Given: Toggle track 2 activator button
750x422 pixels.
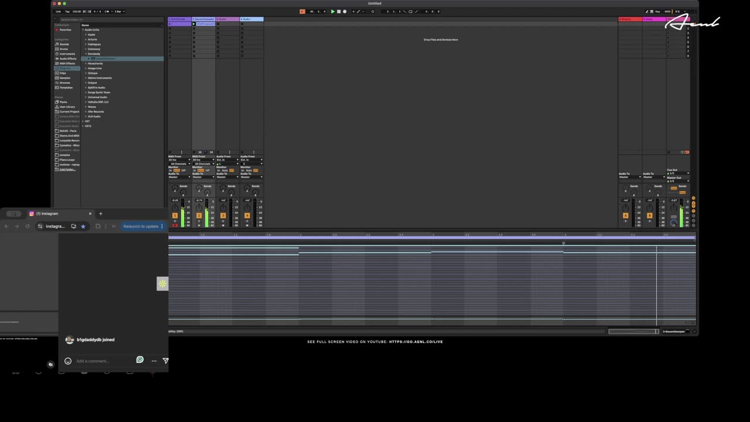Looking at the screenshot, I should point(199,216).
